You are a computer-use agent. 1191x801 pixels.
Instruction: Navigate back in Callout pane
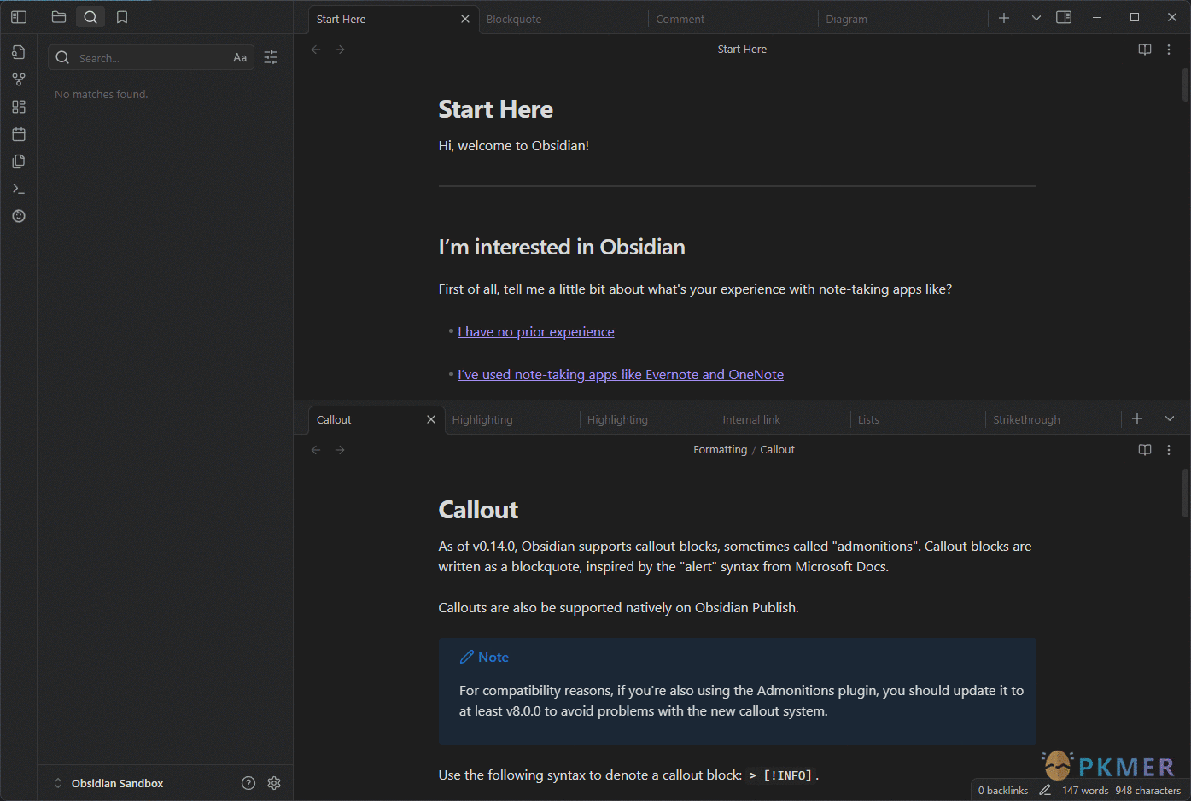tap(316, 450)
